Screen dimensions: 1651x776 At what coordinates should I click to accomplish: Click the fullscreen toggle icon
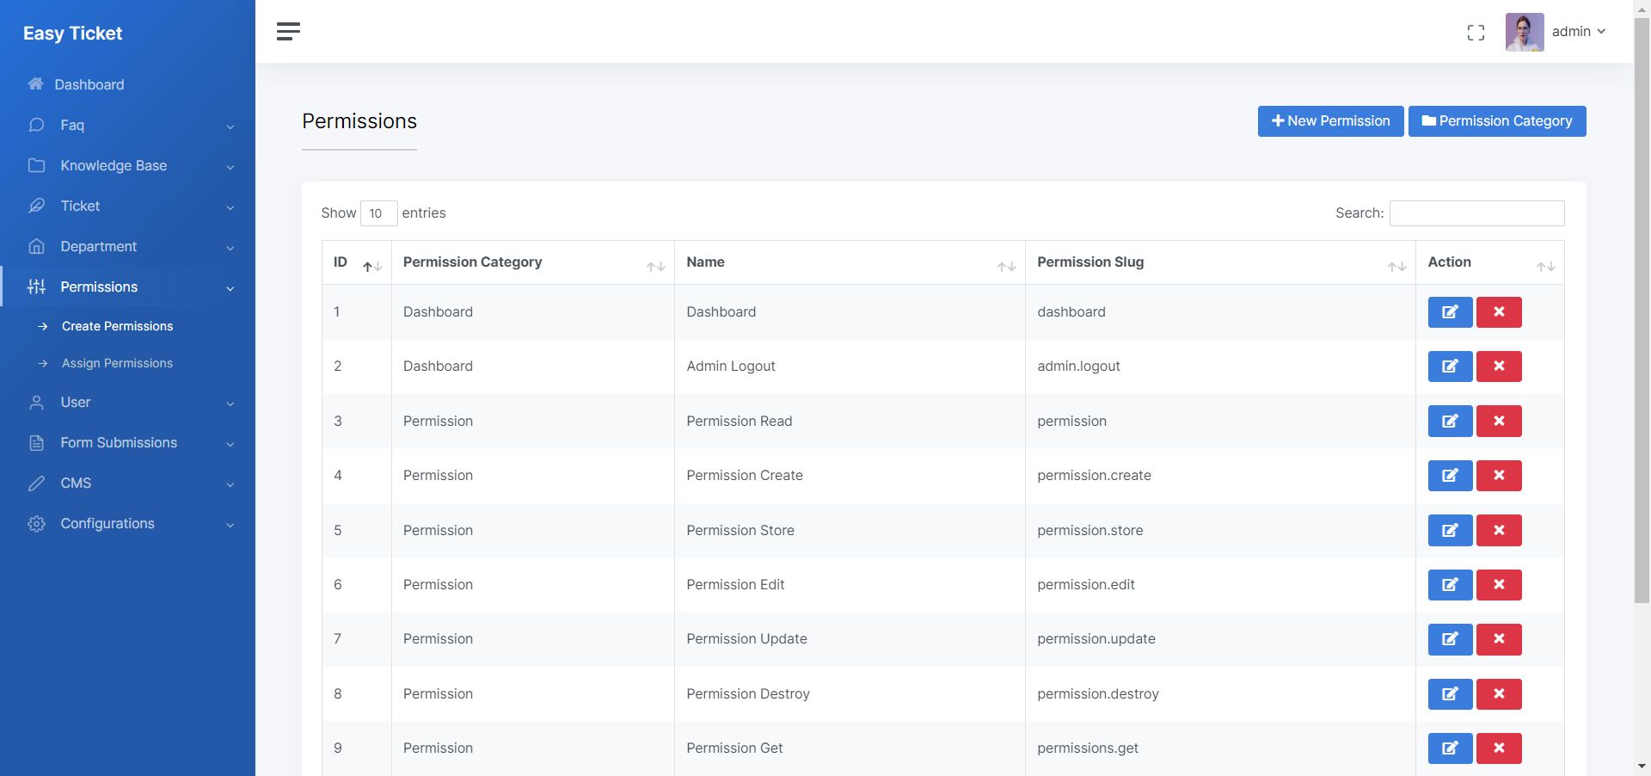1476,33
